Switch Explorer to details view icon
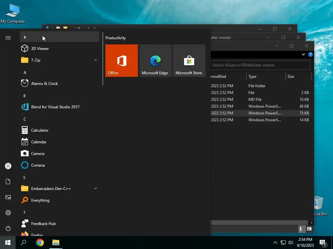The image size is (333, 249). coord(301,229)
